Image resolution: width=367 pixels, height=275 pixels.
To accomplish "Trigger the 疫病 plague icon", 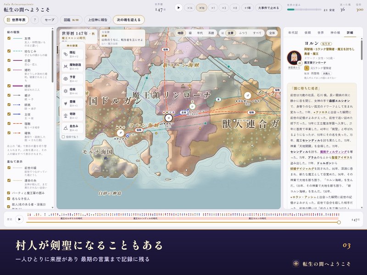I will [66, 91].
